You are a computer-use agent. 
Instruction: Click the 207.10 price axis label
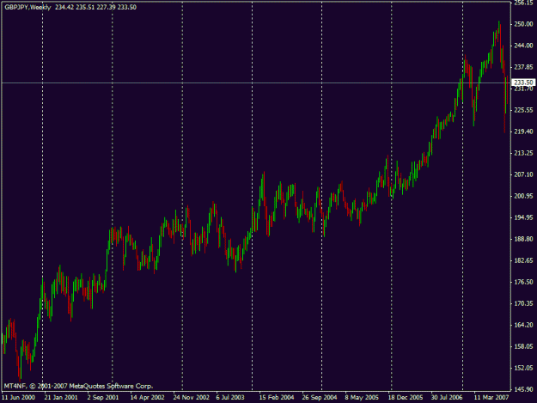pyautogui.click(x=523, y=174)
